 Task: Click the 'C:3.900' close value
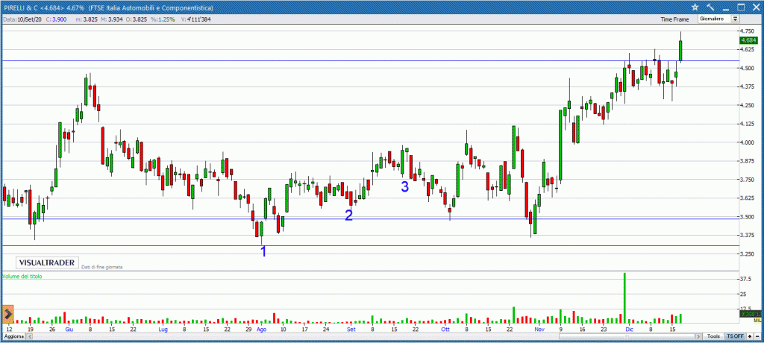pyautogui.click(x=55, y=19)
